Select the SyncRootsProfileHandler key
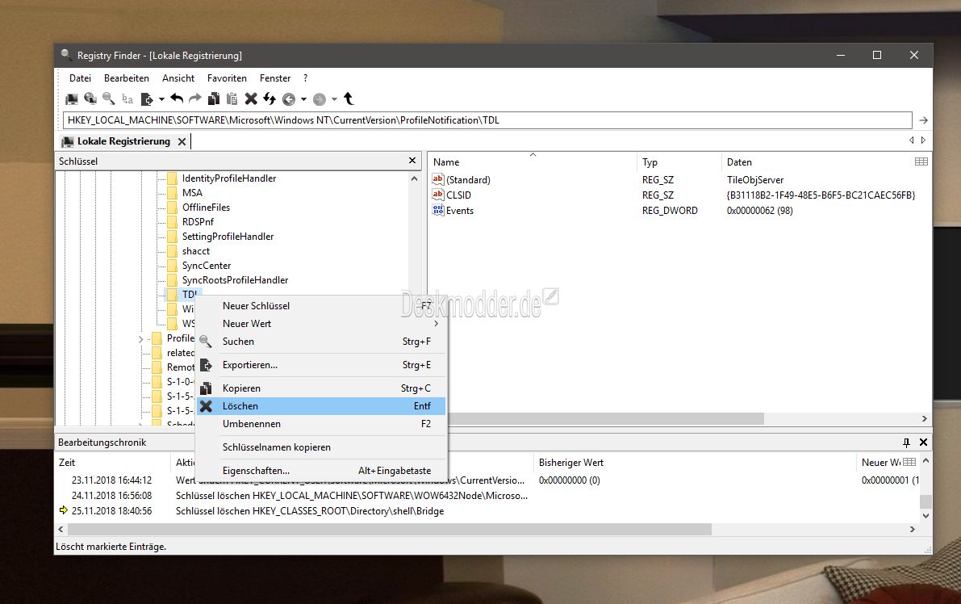Screen dimensions: 961x604 [236, 280]
